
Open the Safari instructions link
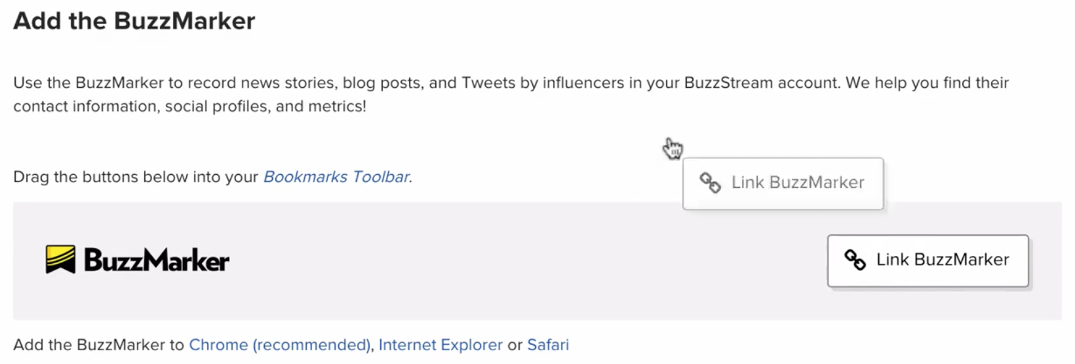(x=548, y=345)
